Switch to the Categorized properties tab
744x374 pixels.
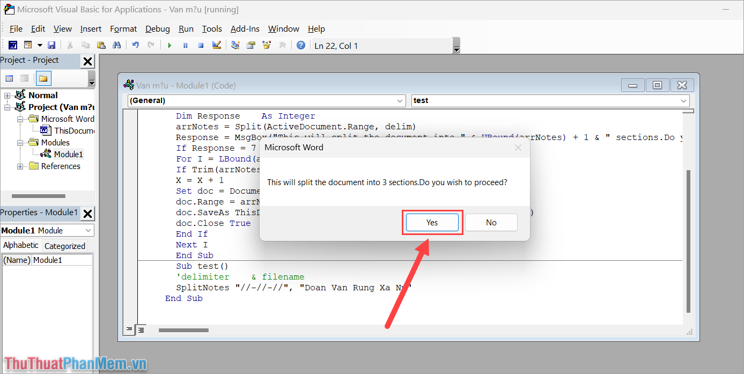click(64, 246)
